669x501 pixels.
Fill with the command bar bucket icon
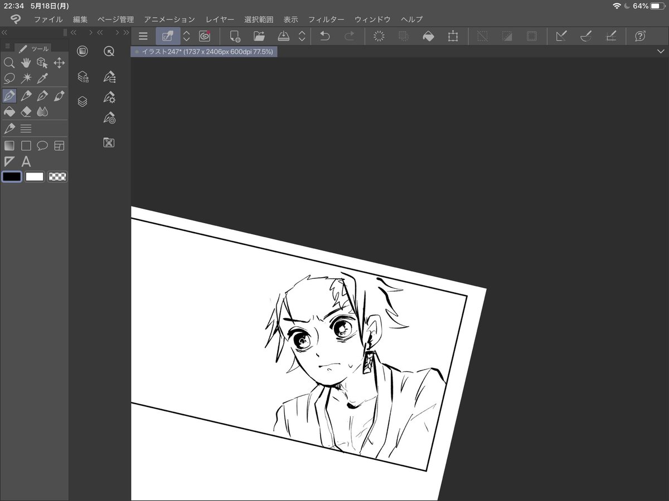[x=428, y=36]
